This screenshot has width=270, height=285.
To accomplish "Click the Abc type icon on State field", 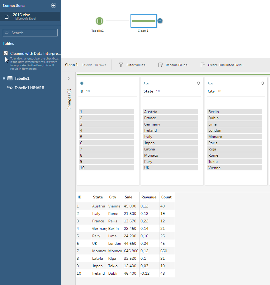I will [x=146, y=83].
